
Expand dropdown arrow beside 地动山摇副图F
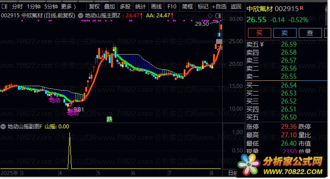3,127
